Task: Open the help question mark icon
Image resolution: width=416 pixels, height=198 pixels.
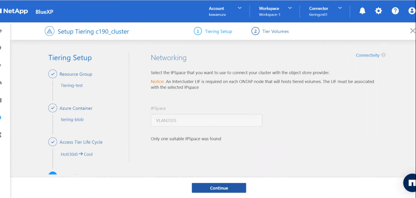Action: tap(395, 11)
